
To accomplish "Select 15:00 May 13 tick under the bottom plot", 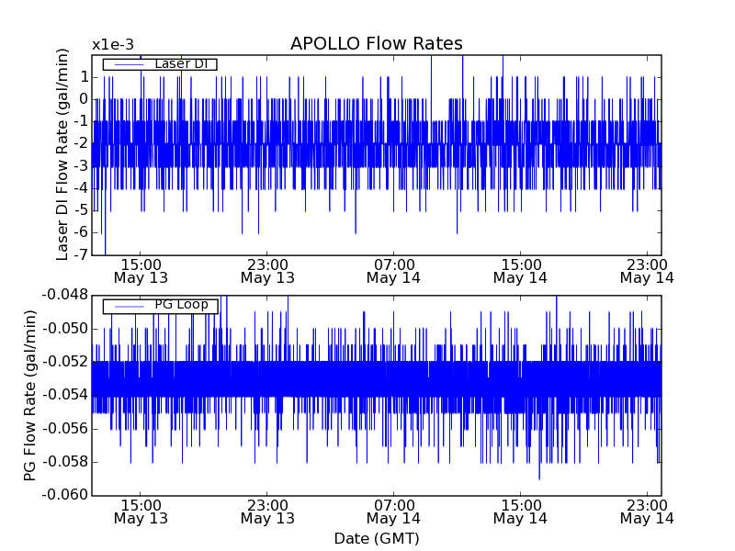I will [141, 511].
